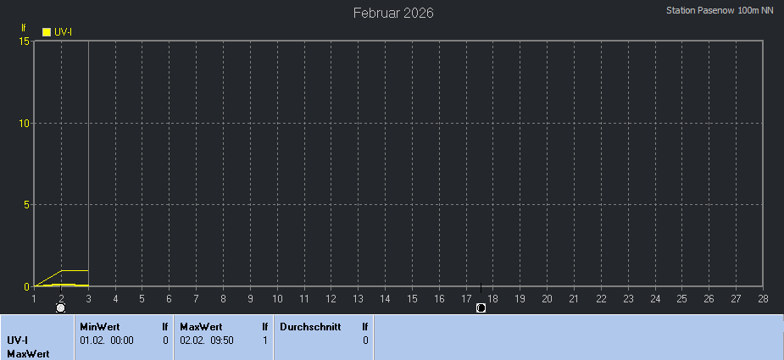
Task: Click the MinWert date 01.02. 00:00
Action: [107, 340]
